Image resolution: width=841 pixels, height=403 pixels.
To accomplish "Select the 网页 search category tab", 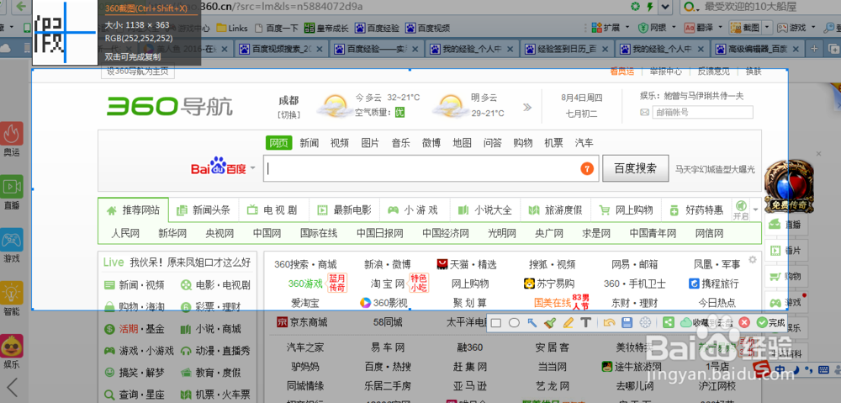I will (x=279, y=143).
